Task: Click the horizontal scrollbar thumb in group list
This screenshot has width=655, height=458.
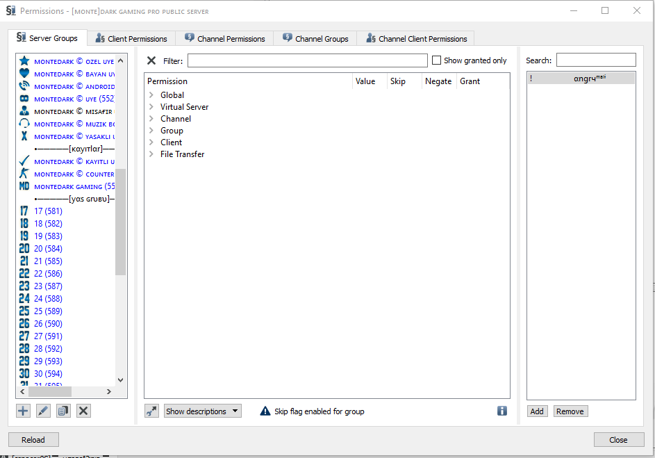Action: [50, 391]
